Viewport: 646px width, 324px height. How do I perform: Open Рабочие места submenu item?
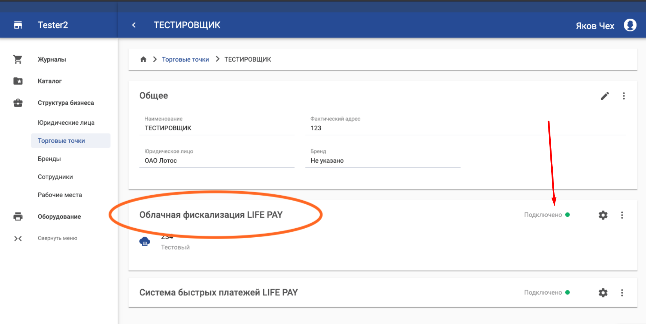pos(60,195)
